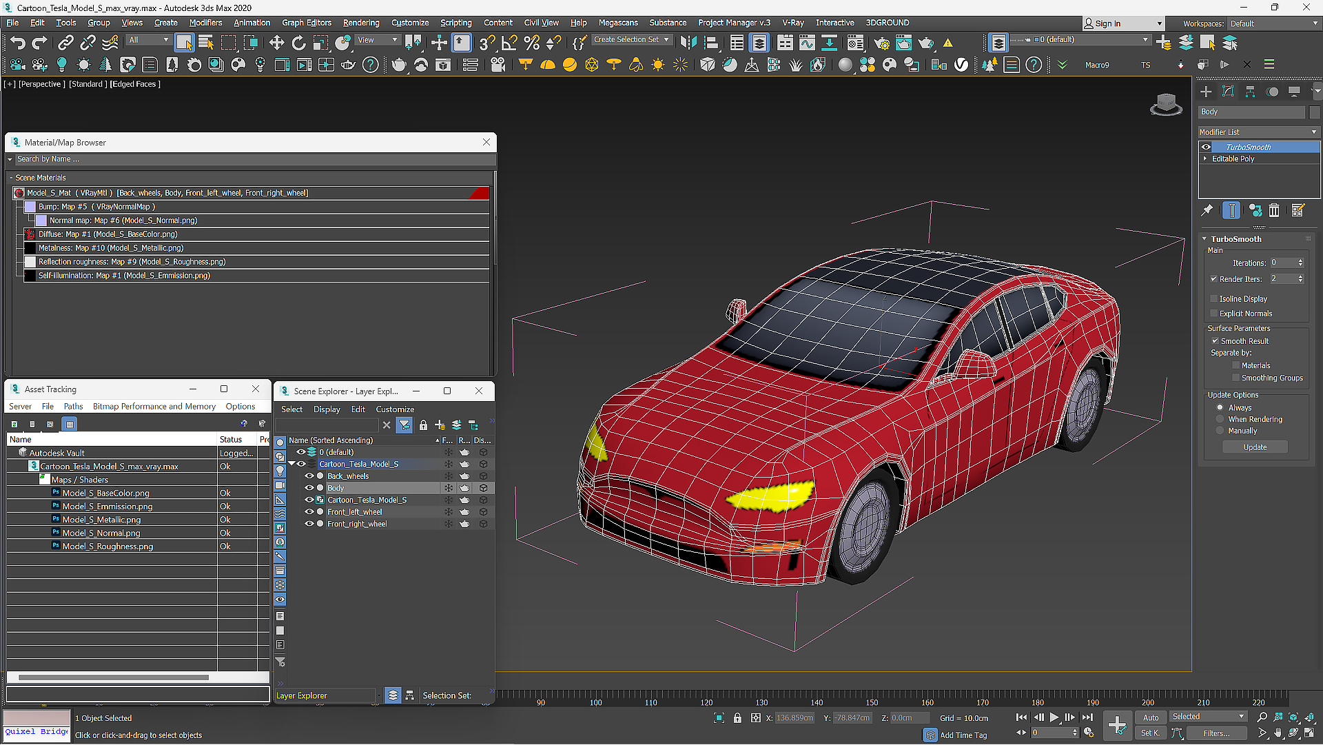Click the lock icon in Scene Explorer toolbar

423,425
